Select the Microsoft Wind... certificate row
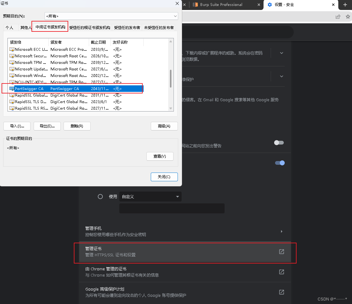Image resolution: width=352 pixels, height=304 pixels. [x=76, y=75]
